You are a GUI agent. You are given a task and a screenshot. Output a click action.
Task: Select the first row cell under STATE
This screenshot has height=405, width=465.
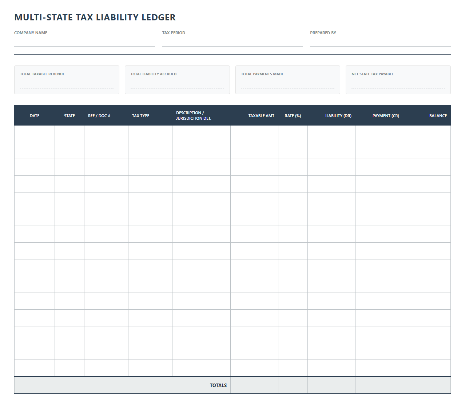pyautogui.click(x=69, y=134)
